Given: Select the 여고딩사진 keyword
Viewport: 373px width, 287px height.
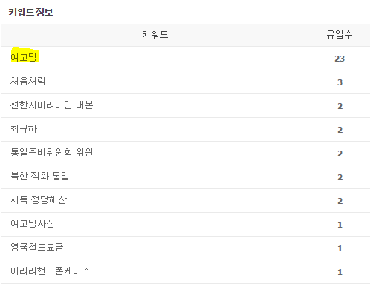Looking at the screenshot, I should click(32, 223).
